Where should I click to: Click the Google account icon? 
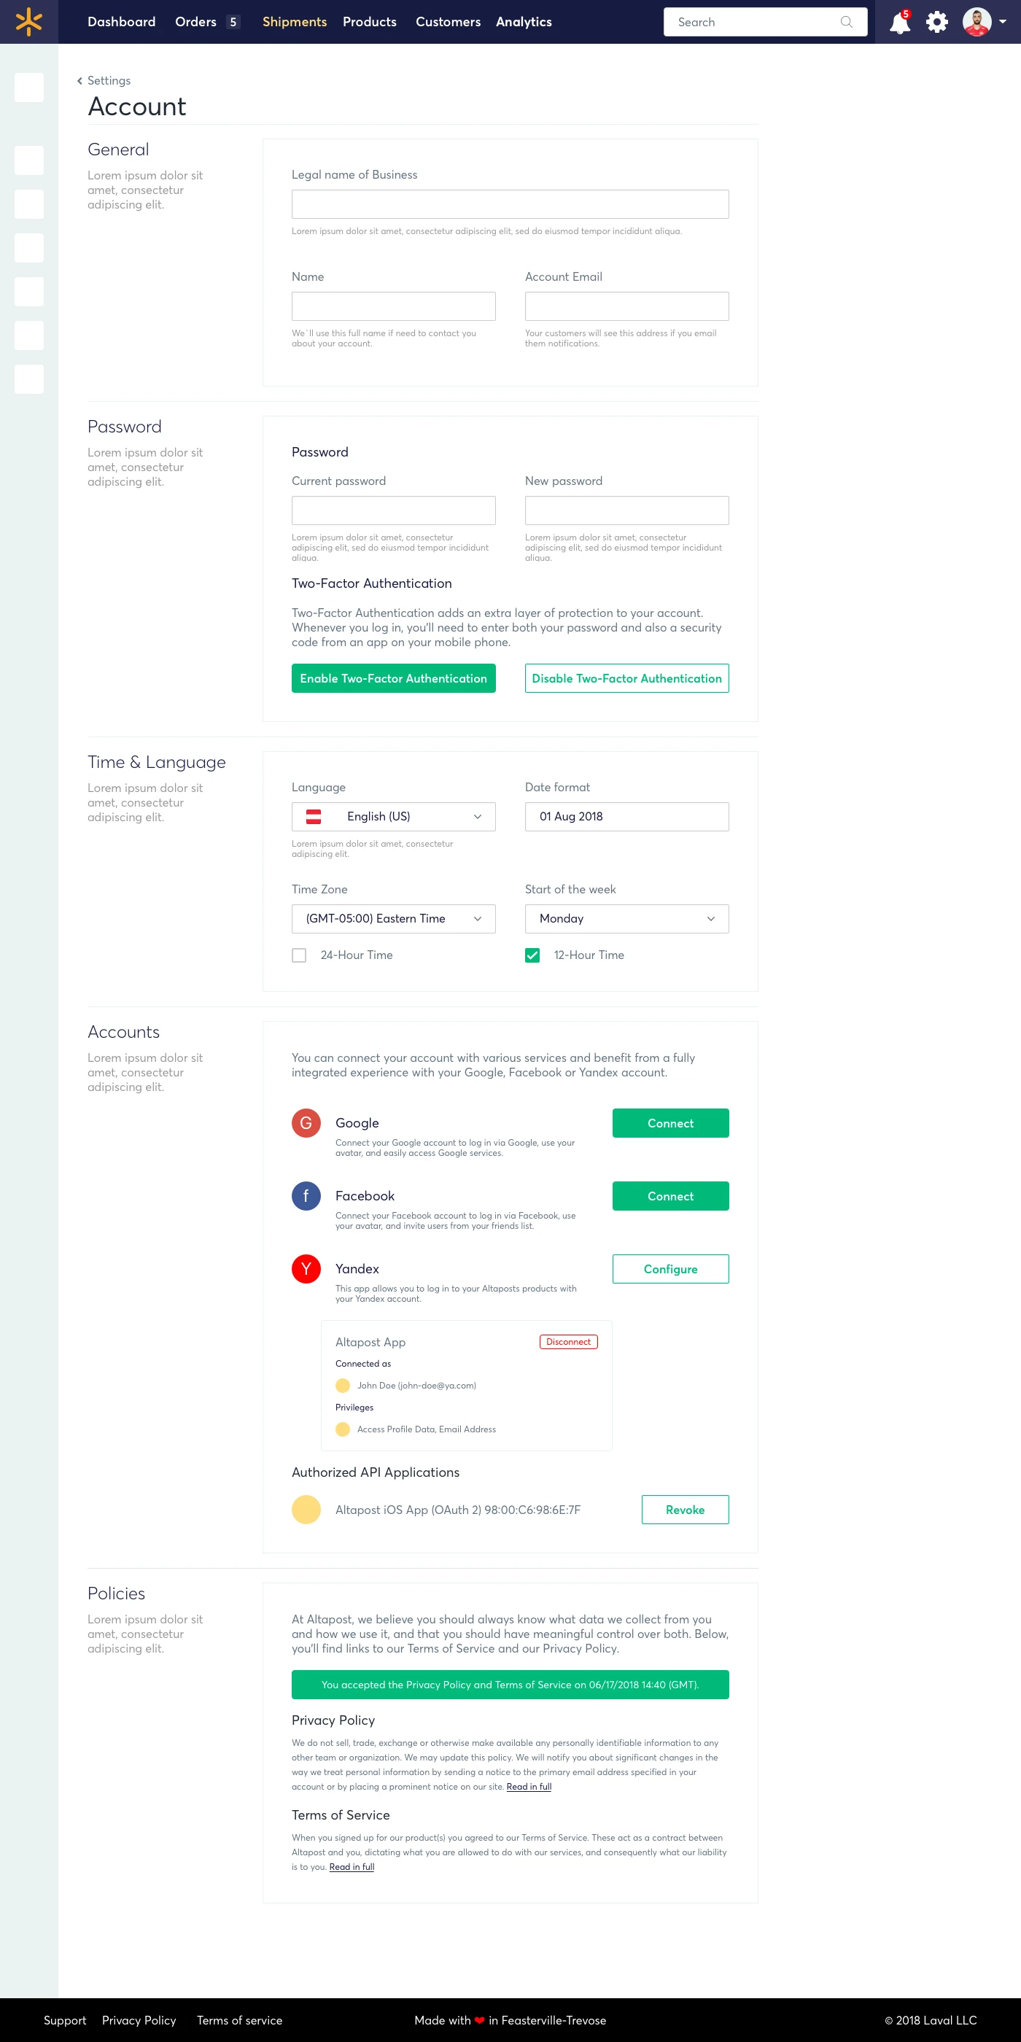(x=306, y=1122)
